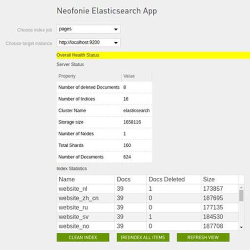Open the target instance http://localhost:9200 dropdown

(x=88, y=43)
